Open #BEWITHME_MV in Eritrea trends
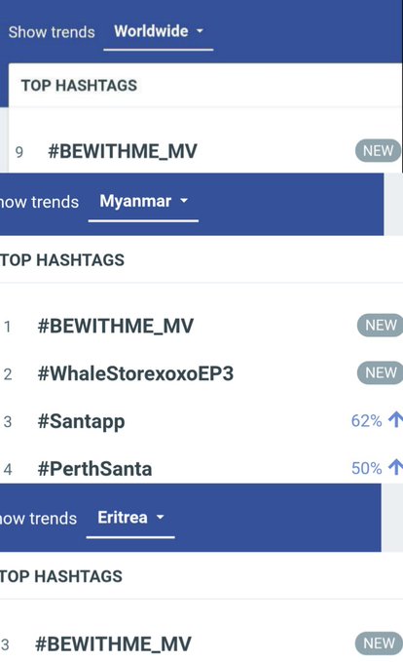403x662 pixels. pyautogui.click(x=113, y=644)
